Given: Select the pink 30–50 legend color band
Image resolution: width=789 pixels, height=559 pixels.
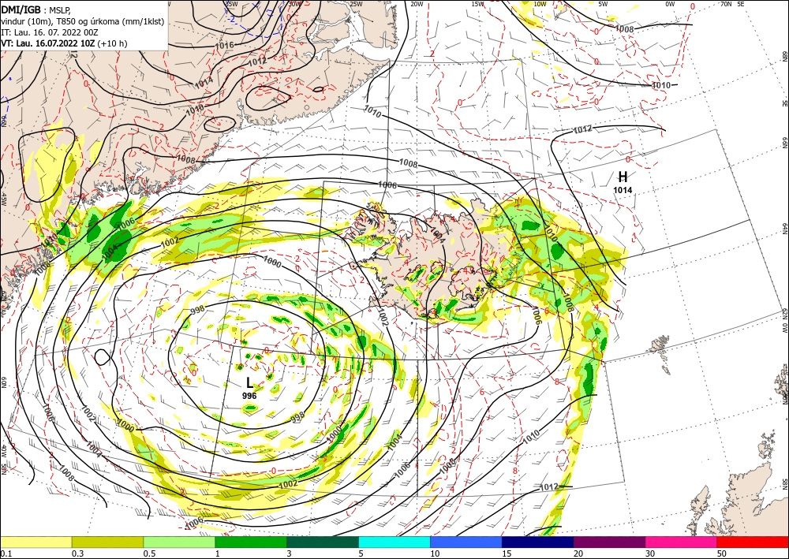Looking at the screenshot, I should [682, 542].
